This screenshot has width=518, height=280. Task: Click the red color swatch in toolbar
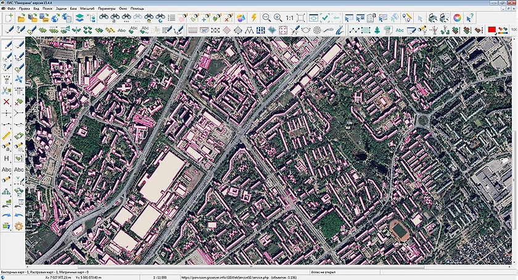tap(492, 30)
